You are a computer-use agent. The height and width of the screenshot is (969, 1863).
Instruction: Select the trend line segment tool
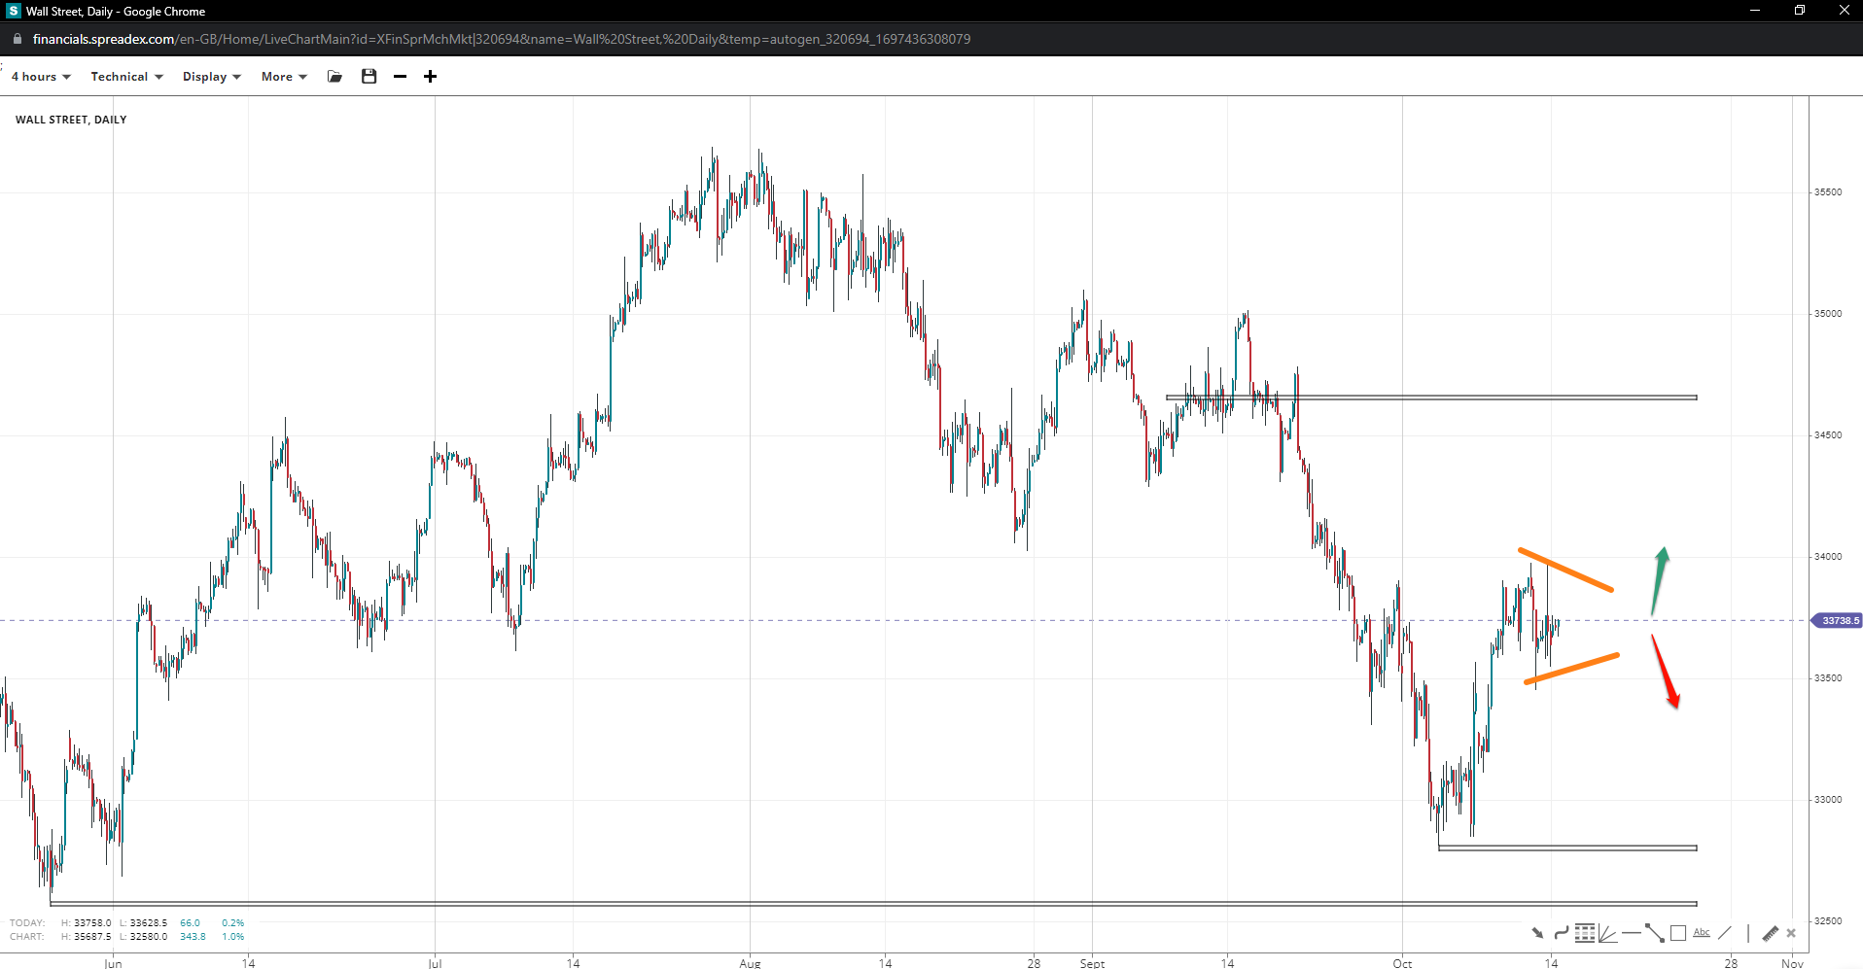pos(1654,933)
